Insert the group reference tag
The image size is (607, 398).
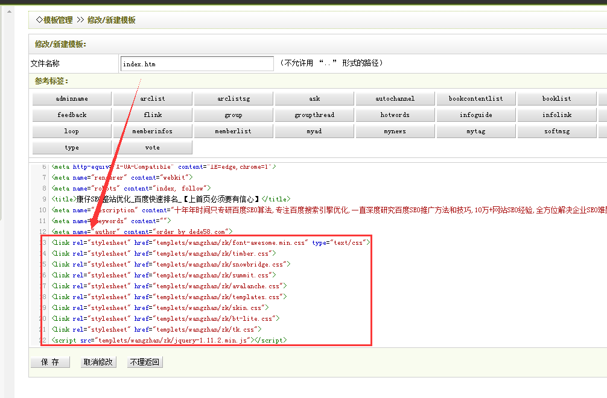pos(234,115)
